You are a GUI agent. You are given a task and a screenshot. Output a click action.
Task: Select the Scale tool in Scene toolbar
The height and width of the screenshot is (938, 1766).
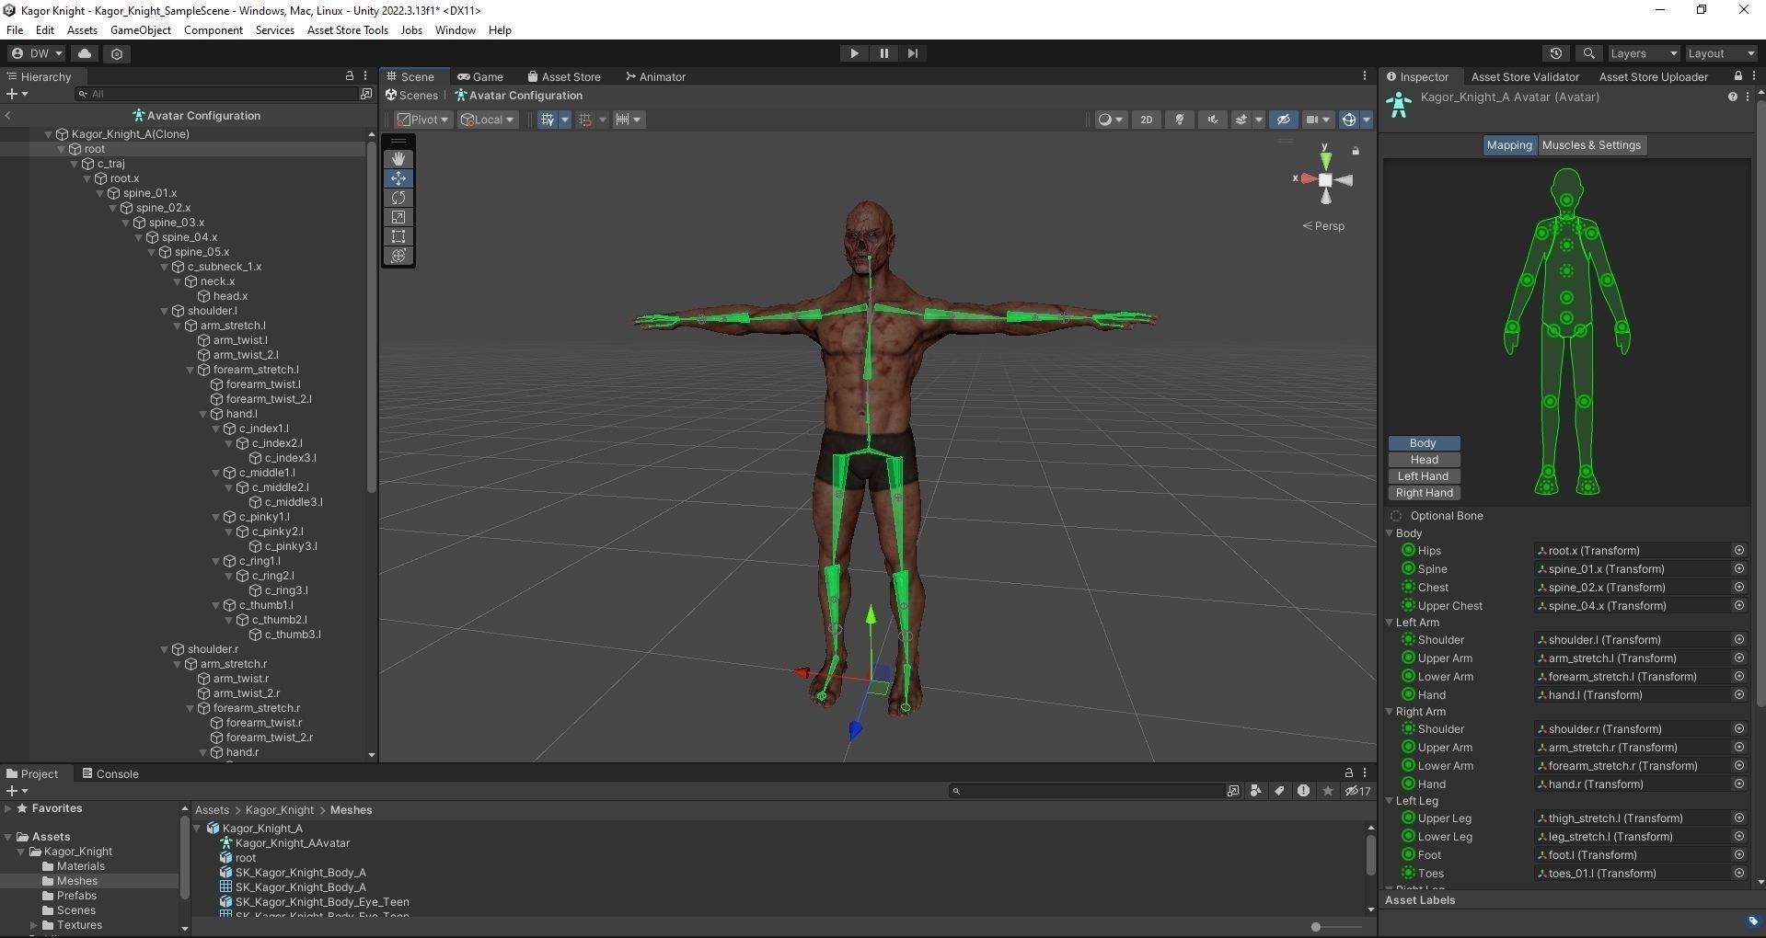(398, 217)
